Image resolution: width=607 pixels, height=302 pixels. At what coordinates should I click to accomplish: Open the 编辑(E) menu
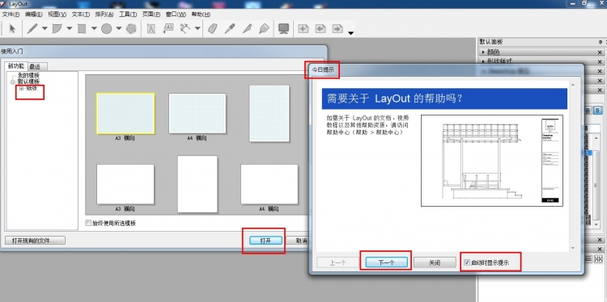pyautogui.click(x=34, y=15)
